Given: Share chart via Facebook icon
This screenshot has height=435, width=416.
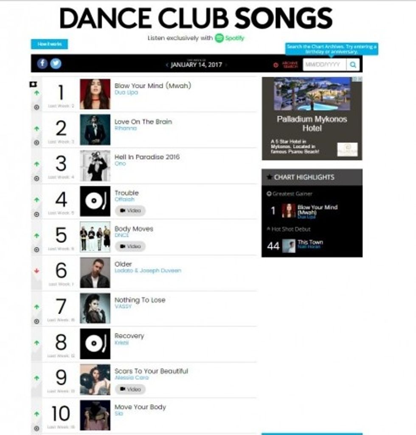Looking at the screenshot, I should [42, 64].
